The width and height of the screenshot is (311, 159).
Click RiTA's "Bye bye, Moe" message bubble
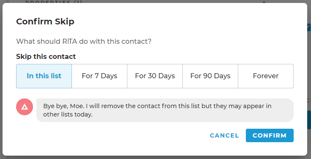165,110
